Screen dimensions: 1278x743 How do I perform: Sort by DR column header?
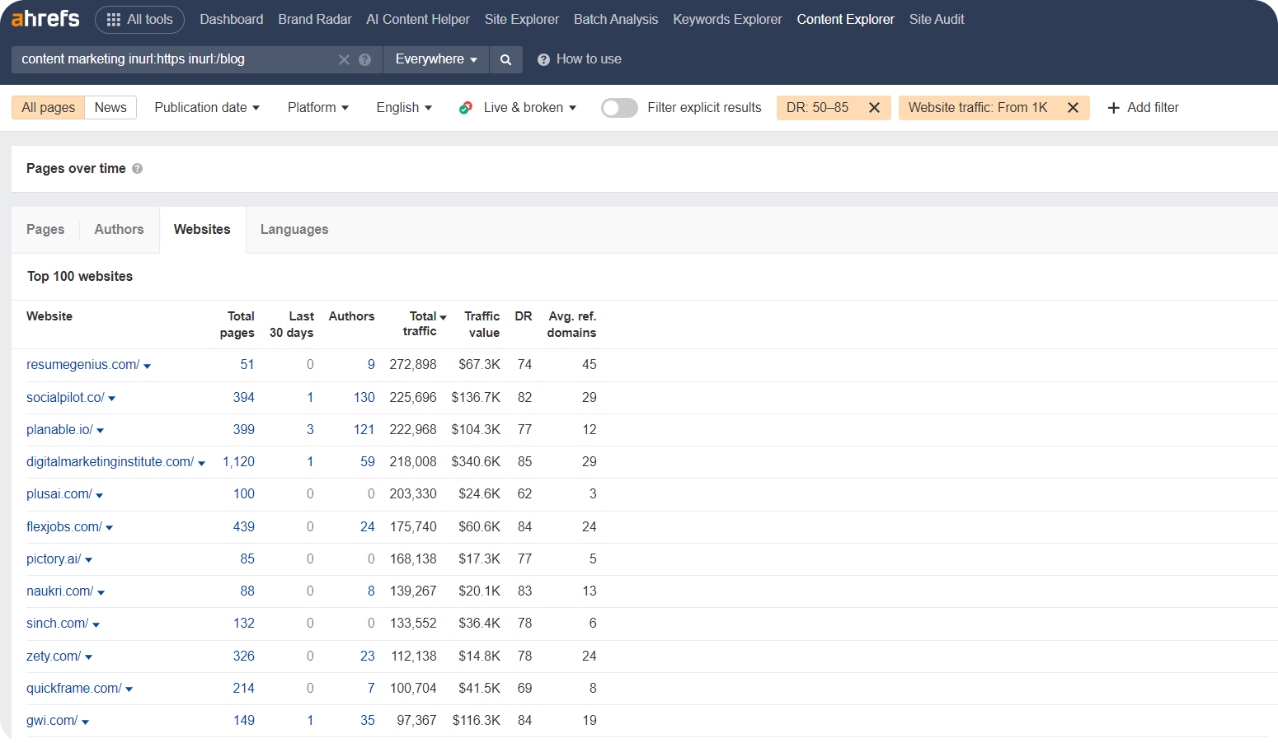coord(524,316)
